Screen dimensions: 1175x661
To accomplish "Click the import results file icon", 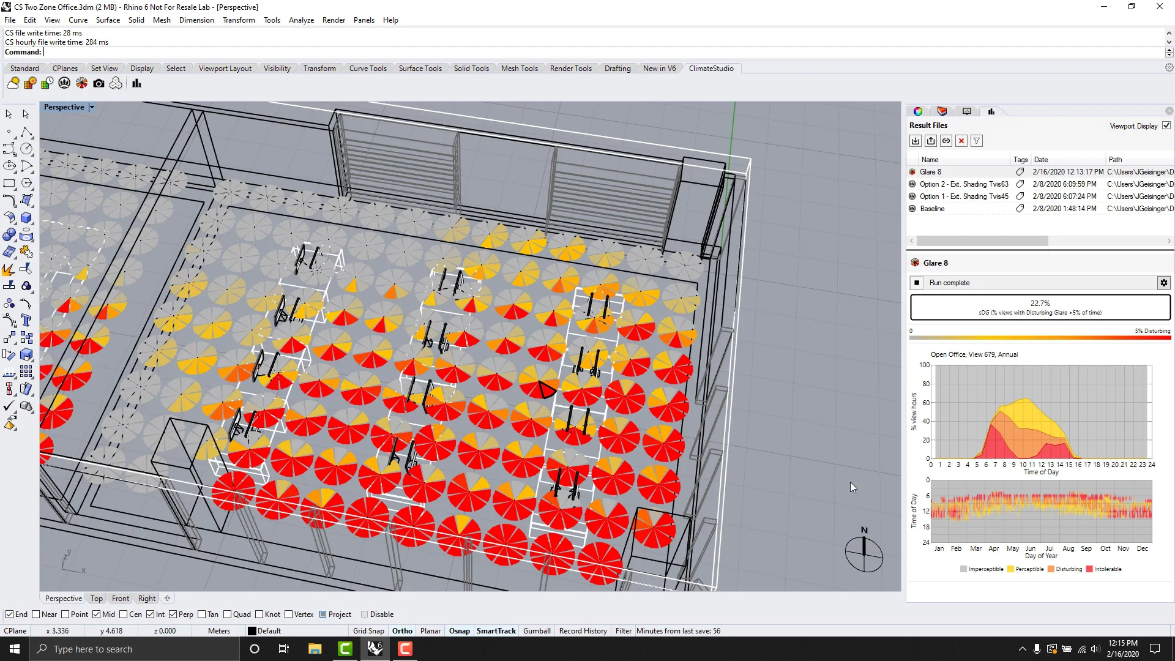I will pyautogui.click(x=915, y=141).
